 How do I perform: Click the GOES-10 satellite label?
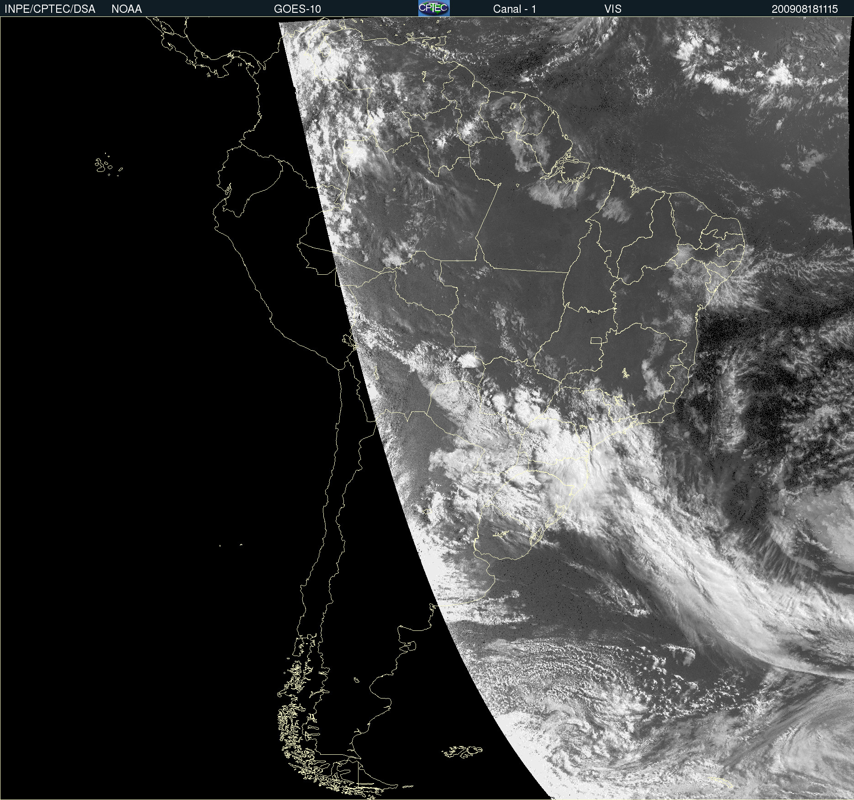pos(297,9)
